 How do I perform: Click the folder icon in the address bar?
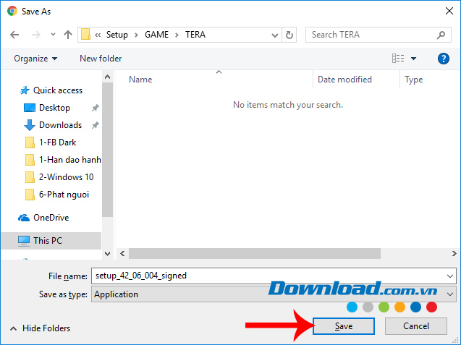(x=85, y=35)
